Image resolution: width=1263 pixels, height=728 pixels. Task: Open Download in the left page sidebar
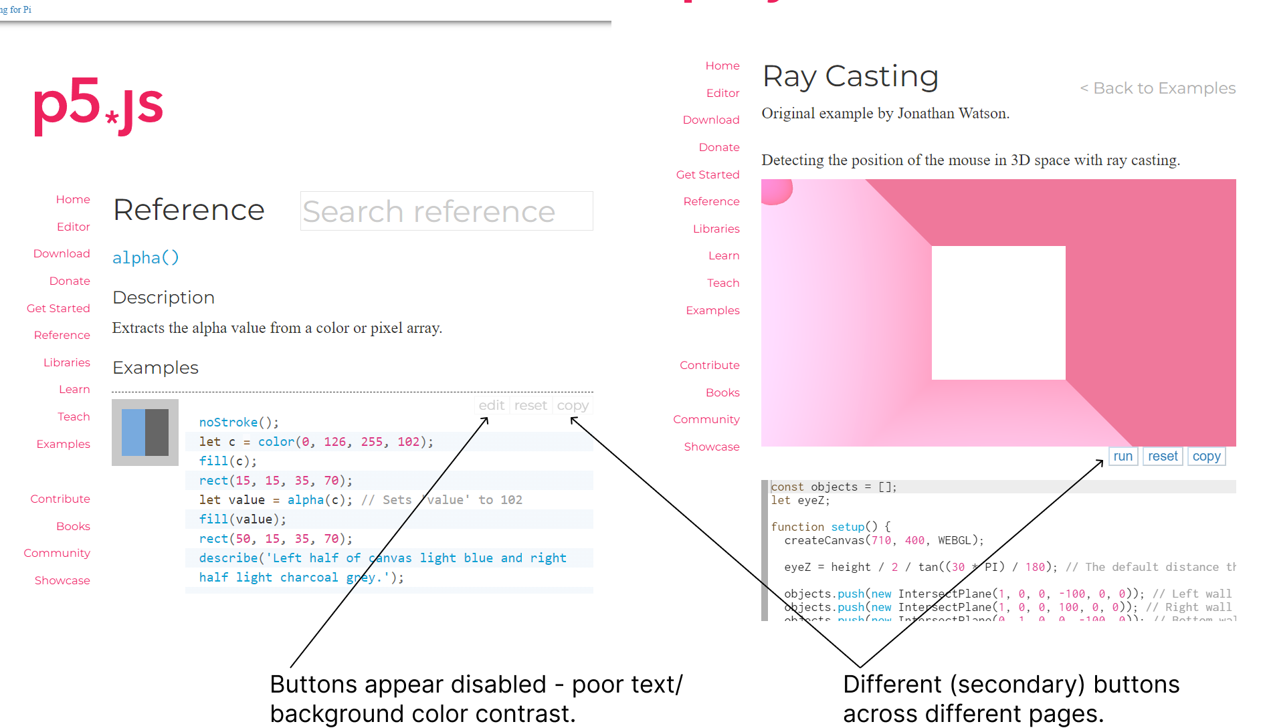click(62, 253)
